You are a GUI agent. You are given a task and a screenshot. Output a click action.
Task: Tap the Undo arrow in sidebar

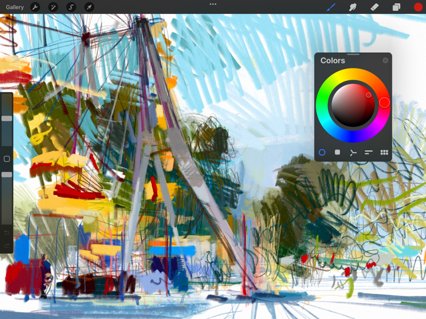pyautogui.click(x=7, y=233)
